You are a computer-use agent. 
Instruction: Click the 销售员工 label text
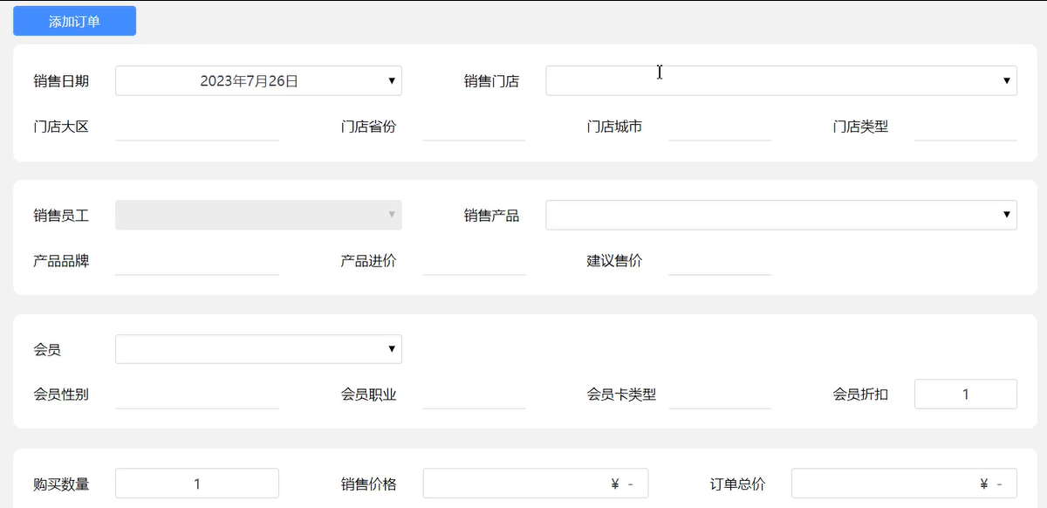click(61, 215)
